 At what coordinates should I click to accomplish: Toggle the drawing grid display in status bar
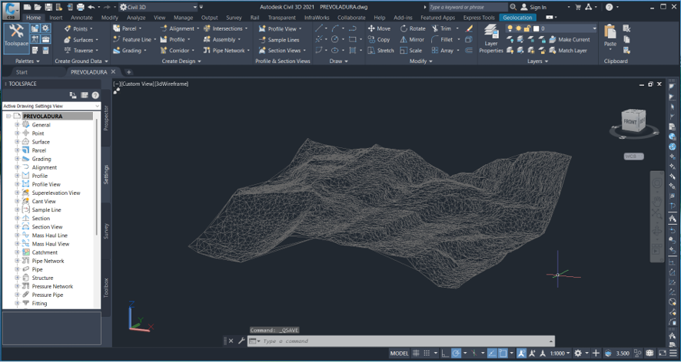click(416, 354)
